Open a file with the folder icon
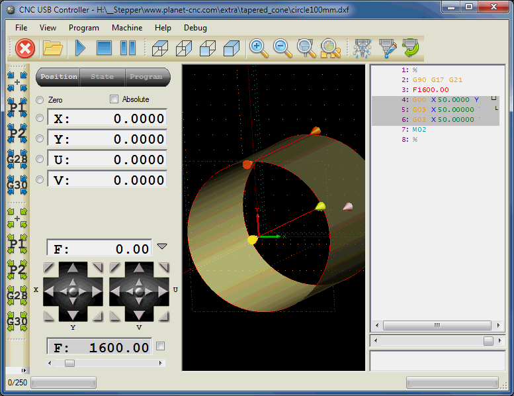The width and height of the screenshot is (514, 396). (x=52, y=48)
